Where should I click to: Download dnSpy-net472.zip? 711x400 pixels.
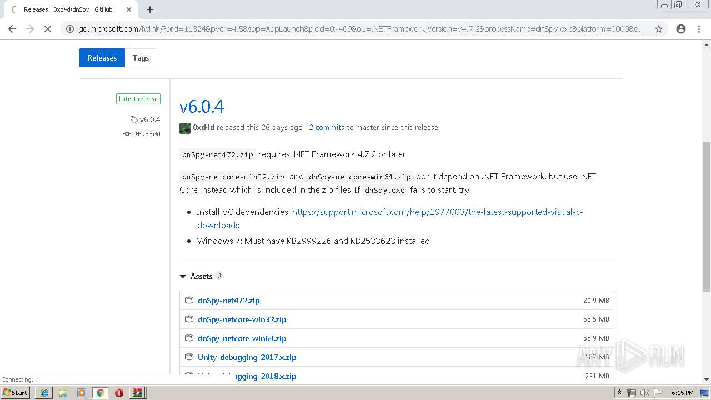tap(229, 301)
